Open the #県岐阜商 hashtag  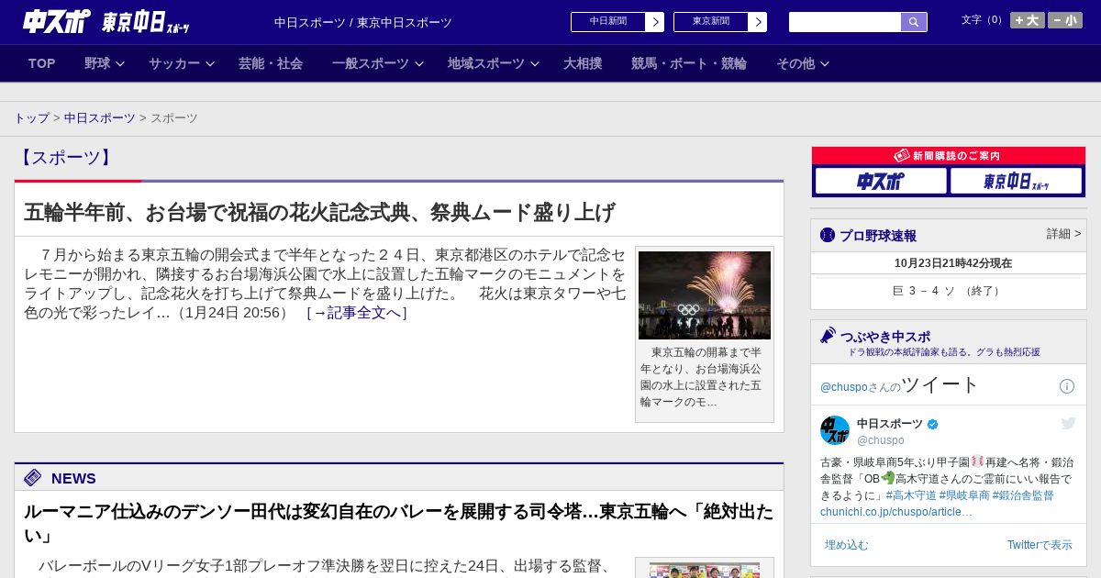coord(964,495)
